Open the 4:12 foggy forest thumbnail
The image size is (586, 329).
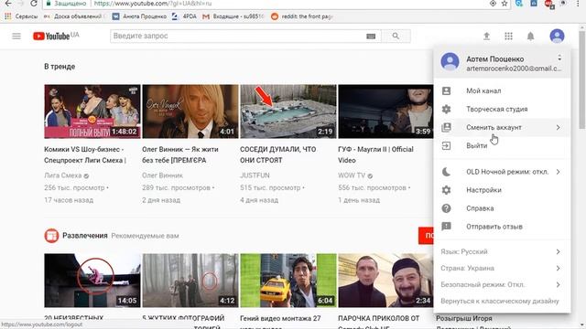coord(190,281)
